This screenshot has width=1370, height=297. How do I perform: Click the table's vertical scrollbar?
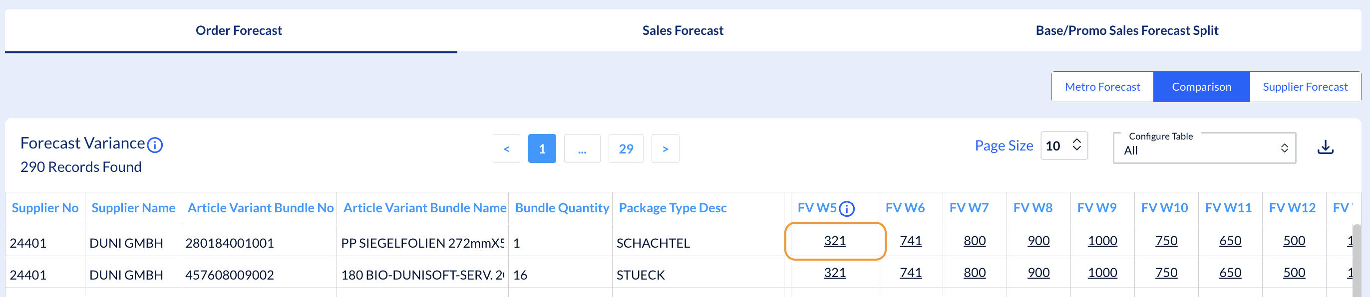click(1357, 260)
